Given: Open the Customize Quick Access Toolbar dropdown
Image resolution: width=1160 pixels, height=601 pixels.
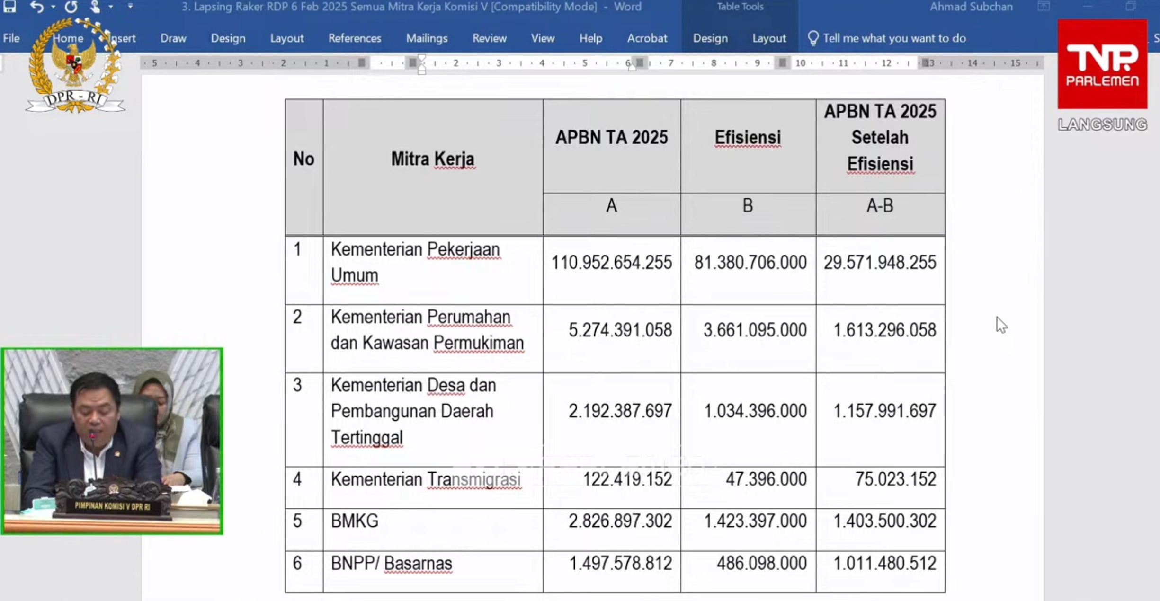Looking at the screenshot, I should 130,7.
